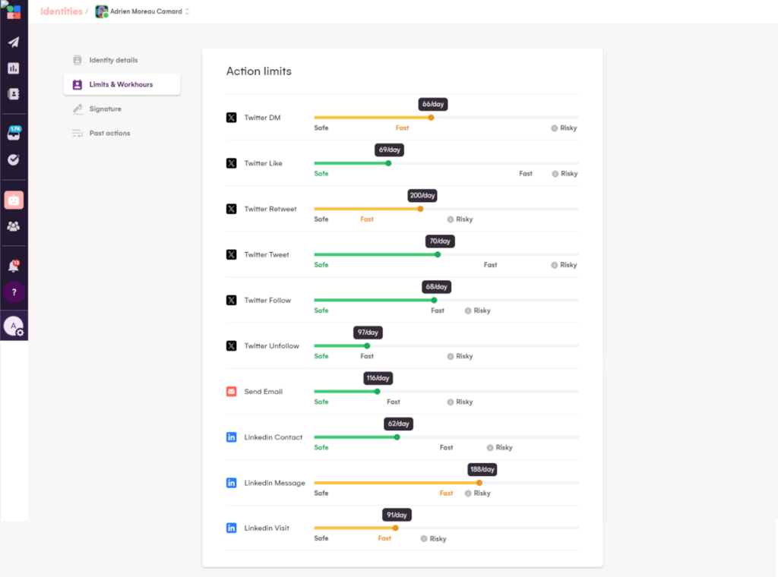
Task: Select the highlighted pink identities icon
Action: 14,200
